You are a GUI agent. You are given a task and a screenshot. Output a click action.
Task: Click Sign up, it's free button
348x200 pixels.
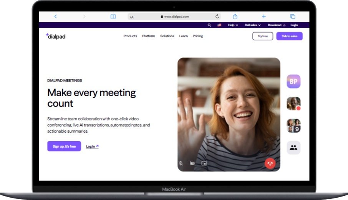point(64,146)
